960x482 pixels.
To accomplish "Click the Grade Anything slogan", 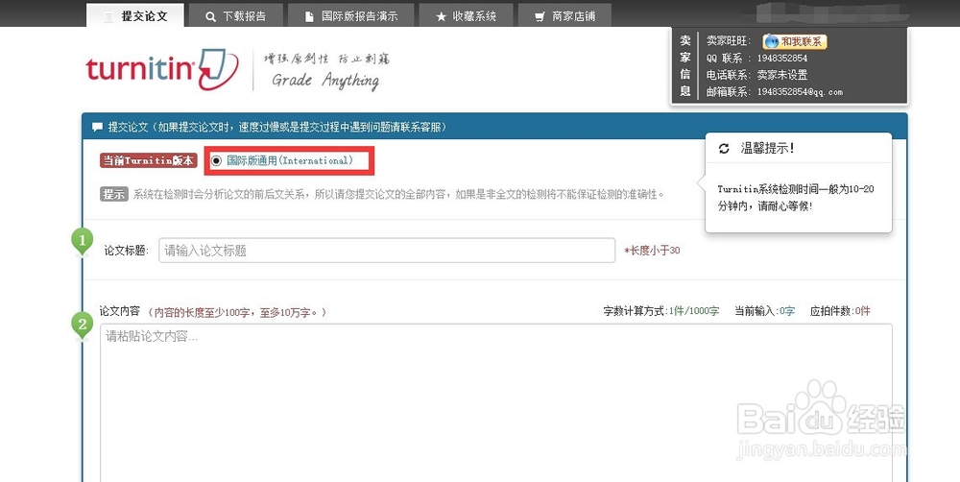I will tap(325, 81).
